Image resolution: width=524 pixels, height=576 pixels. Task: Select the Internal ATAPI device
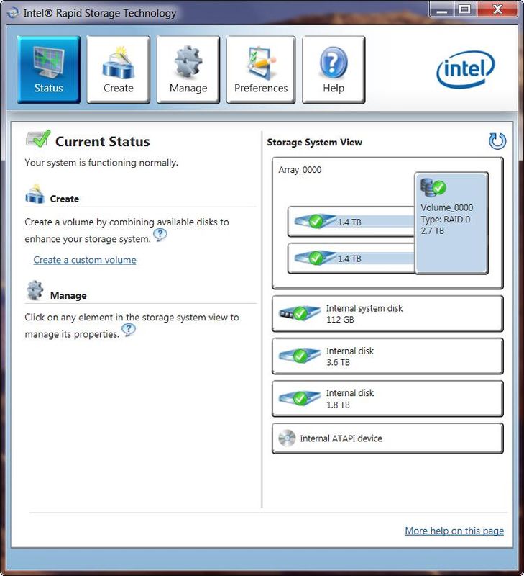coord(387,438)
